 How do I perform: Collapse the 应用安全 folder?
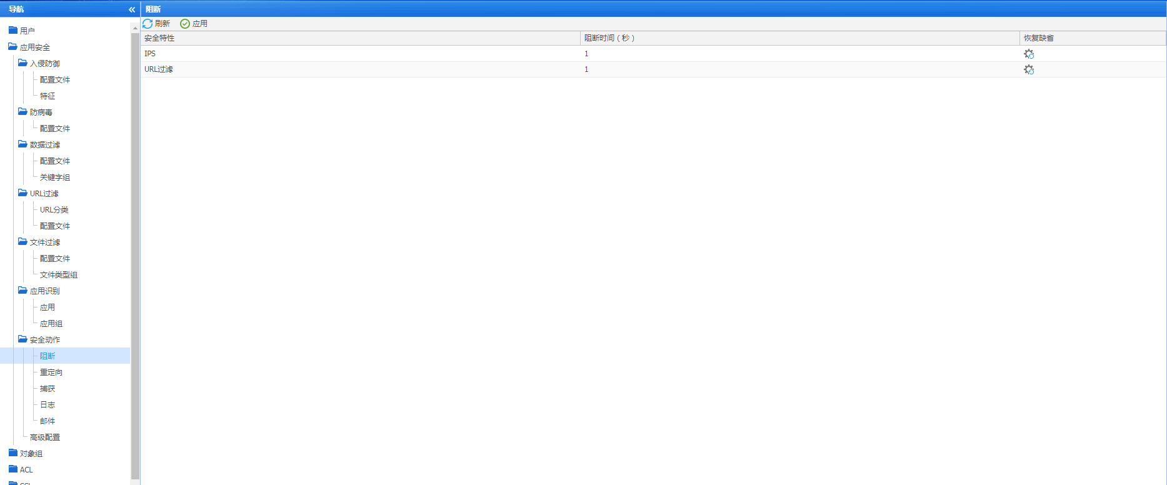pyautogui.click(x=13, y=47)
